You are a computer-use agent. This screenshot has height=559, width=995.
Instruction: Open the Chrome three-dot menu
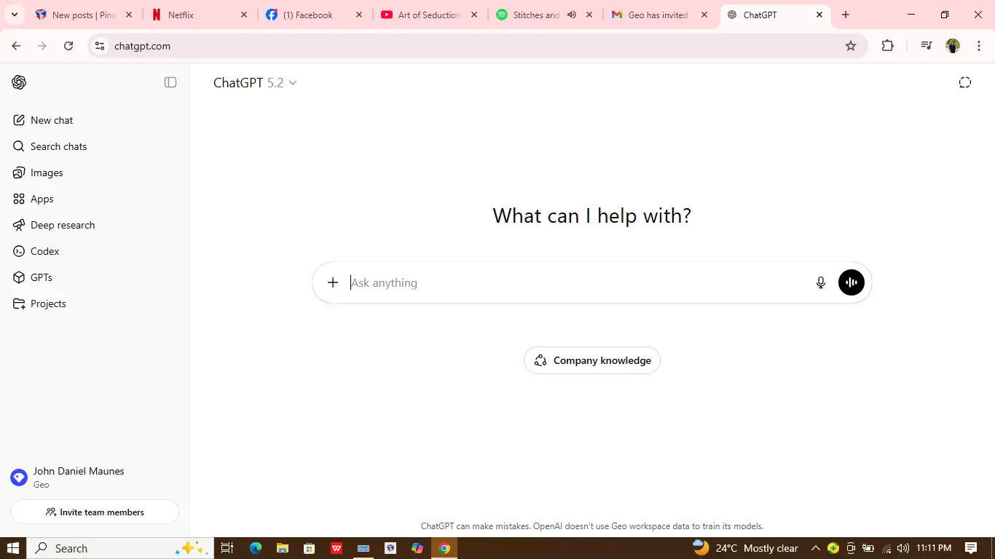pyautogui.click(x=979, y=46)
